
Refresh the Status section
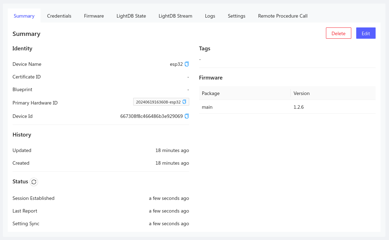coord(34,182)
